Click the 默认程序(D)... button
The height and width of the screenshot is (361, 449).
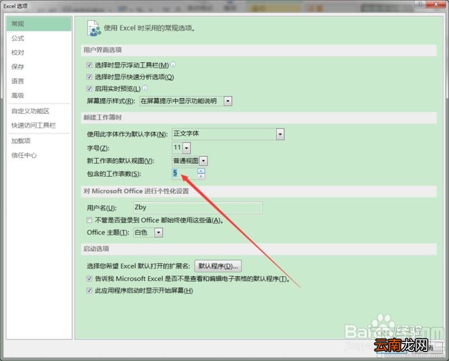[218, 266]
